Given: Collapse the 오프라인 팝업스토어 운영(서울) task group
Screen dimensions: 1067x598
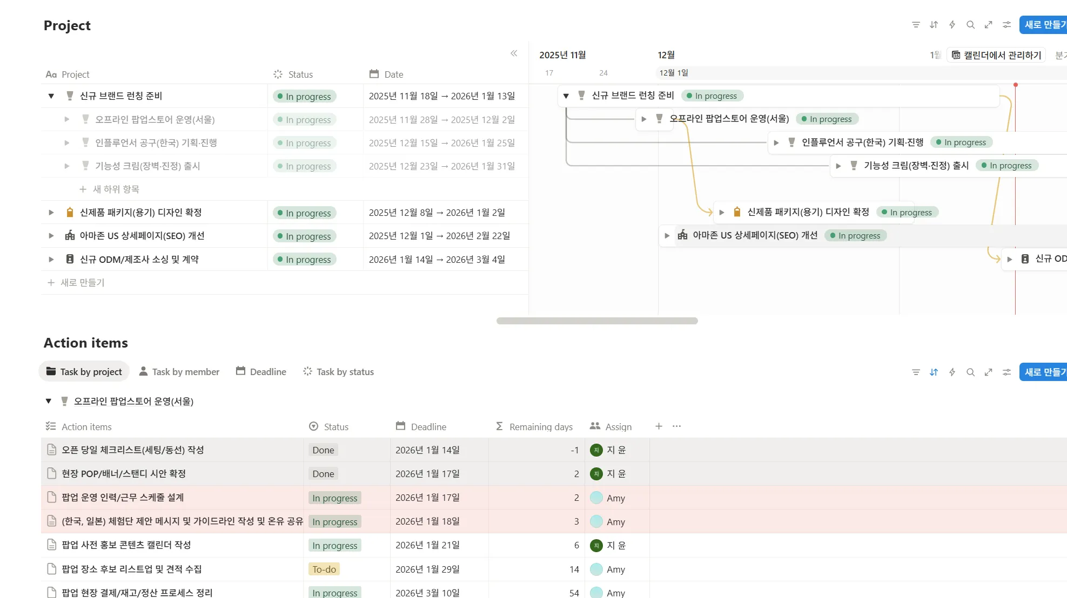Looking at the screenshot, I should [x=49, y=401].
